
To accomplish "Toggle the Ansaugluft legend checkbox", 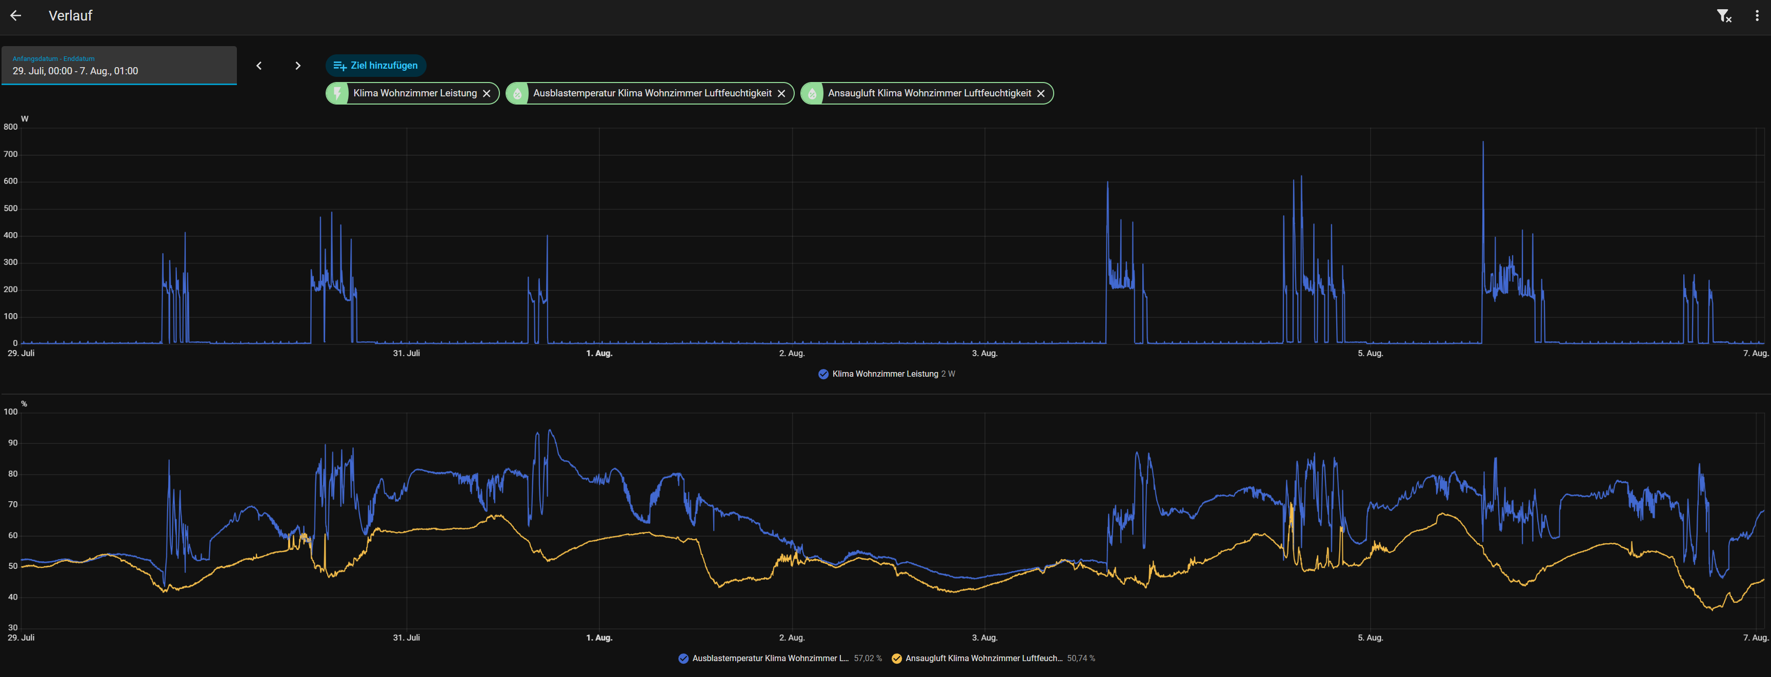I will tap(896, 659).
